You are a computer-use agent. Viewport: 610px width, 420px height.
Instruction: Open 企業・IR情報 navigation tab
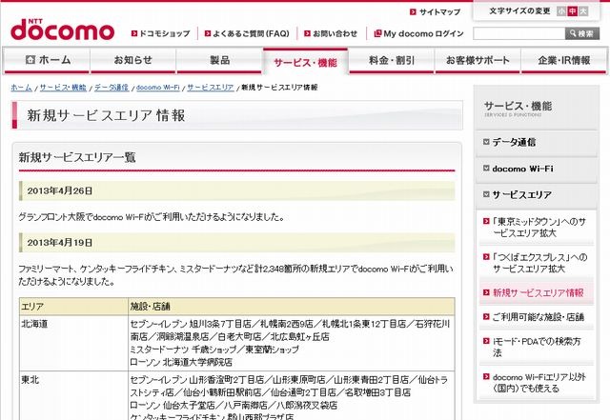point(563,61)
